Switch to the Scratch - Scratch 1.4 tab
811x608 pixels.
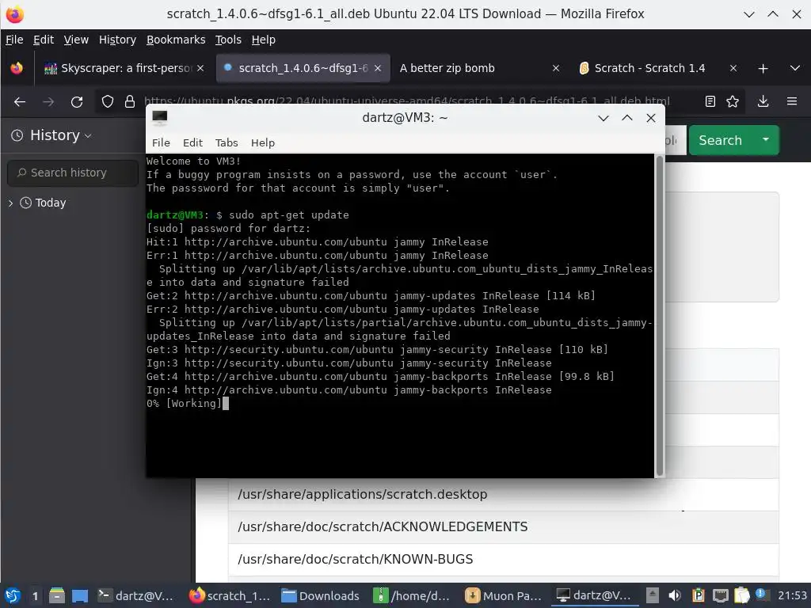657,68
